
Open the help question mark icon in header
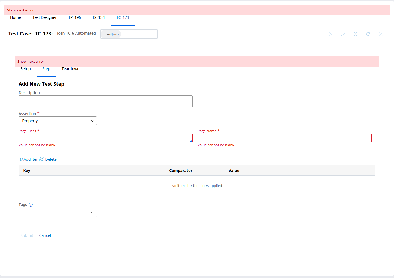click(356, 34)
